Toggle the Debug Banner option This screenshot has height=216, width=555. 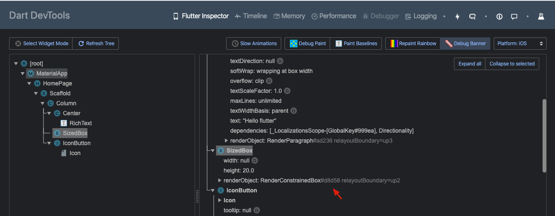tap(465, 44)
